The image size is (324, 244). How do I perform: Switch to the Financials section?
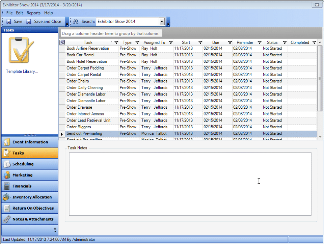pos(30,186)
